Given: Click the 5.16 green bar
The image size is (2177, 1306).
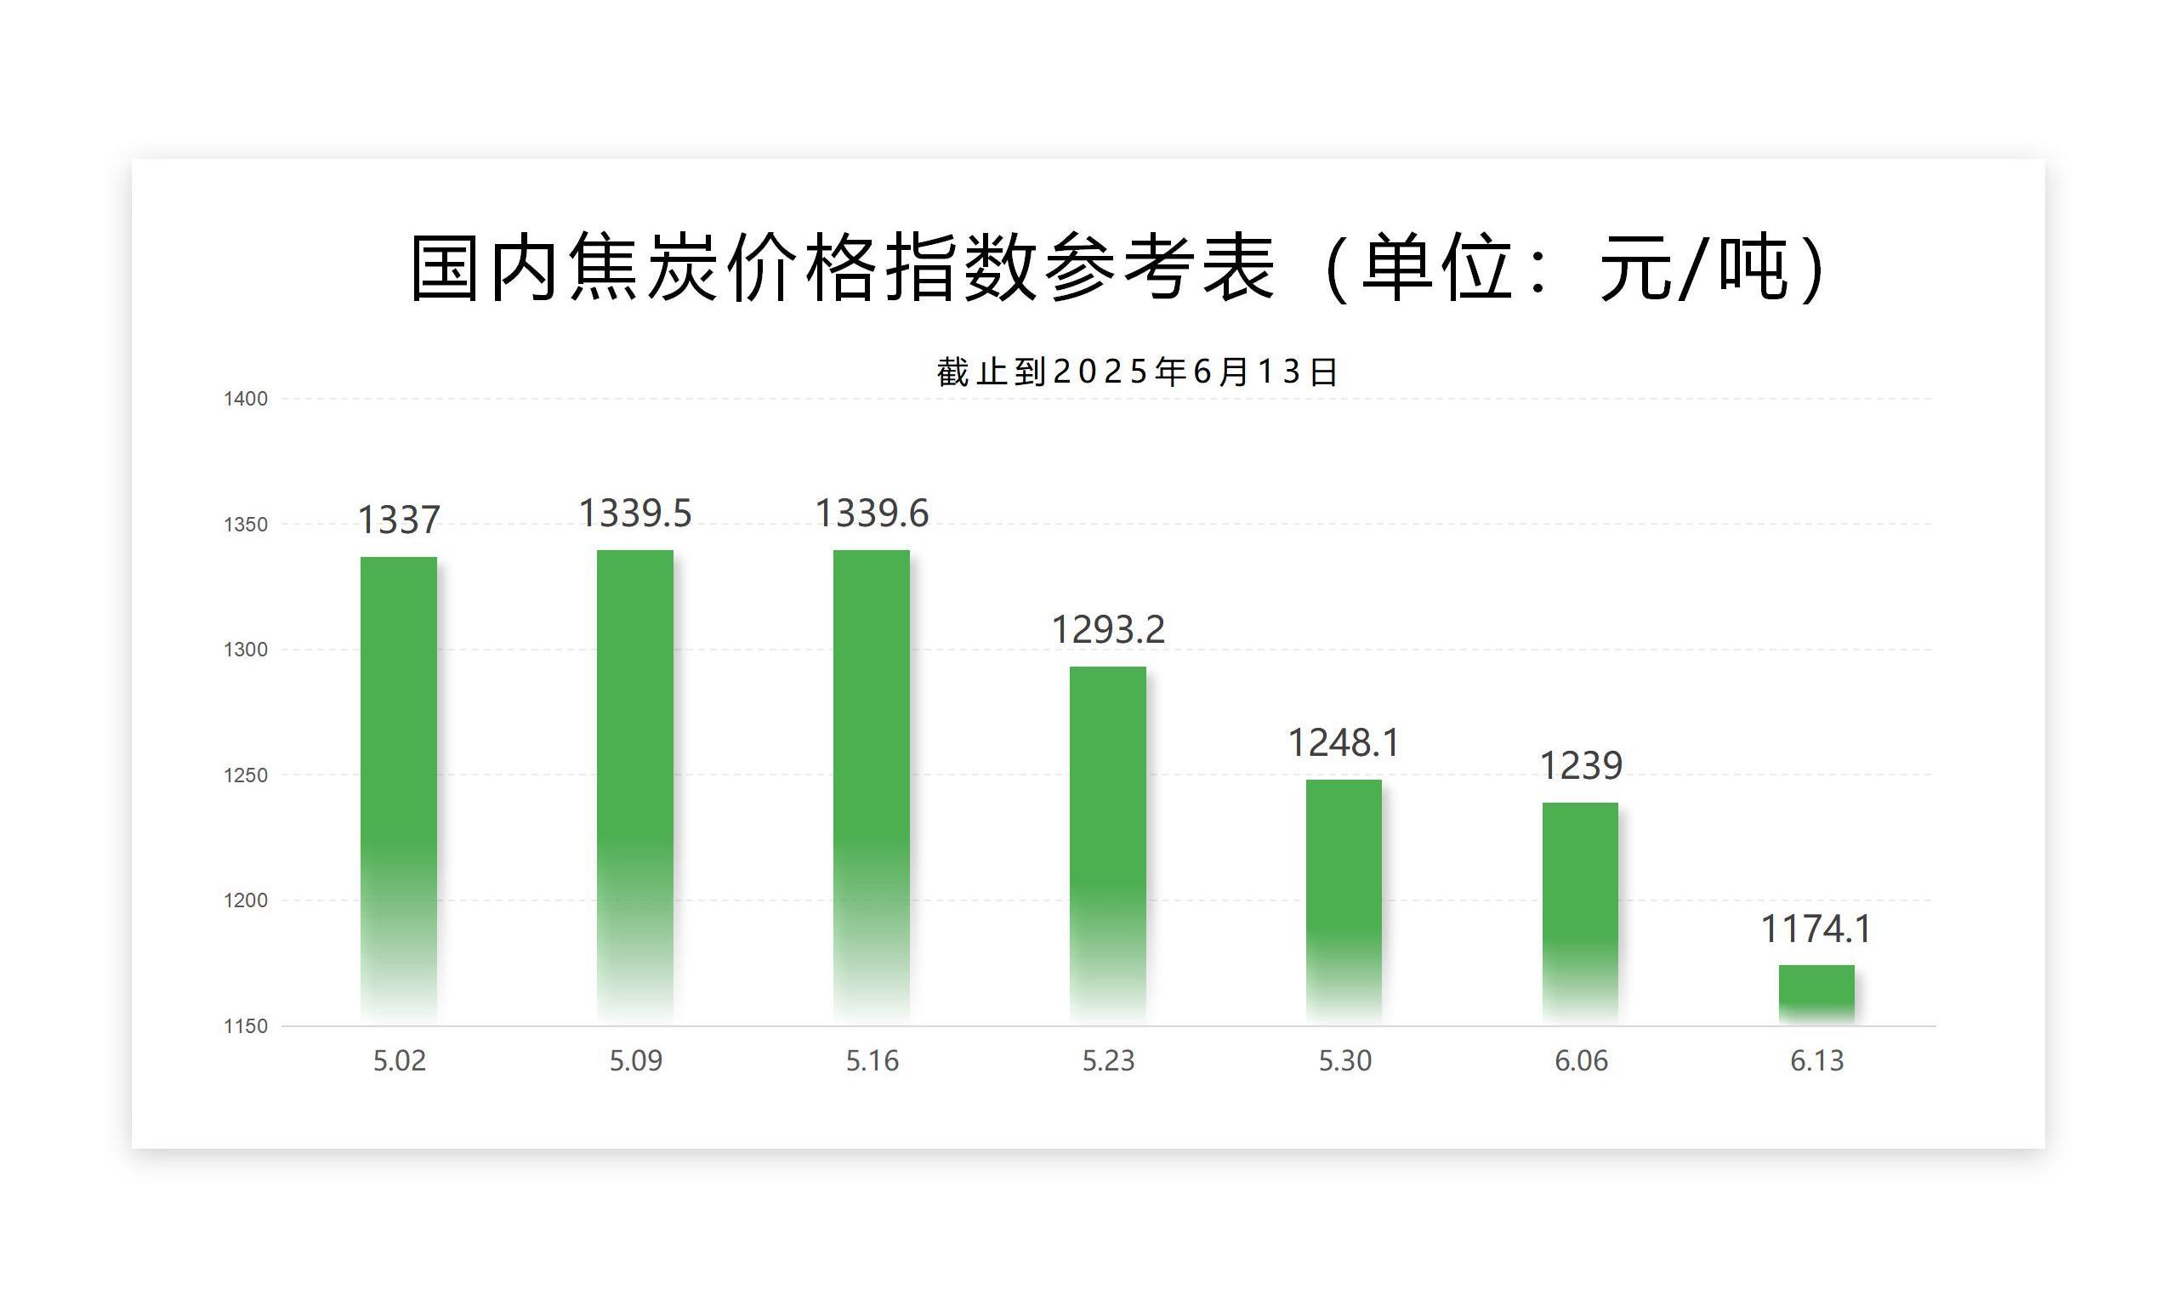Looking at the screenshot, I should 871,786.
